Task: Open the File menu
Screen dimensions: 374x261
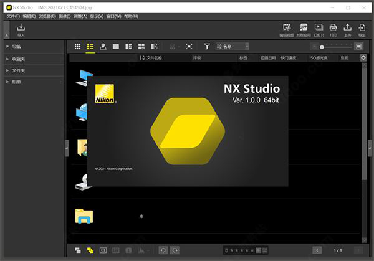Action: pyautogui.click(x=13, y=16)
